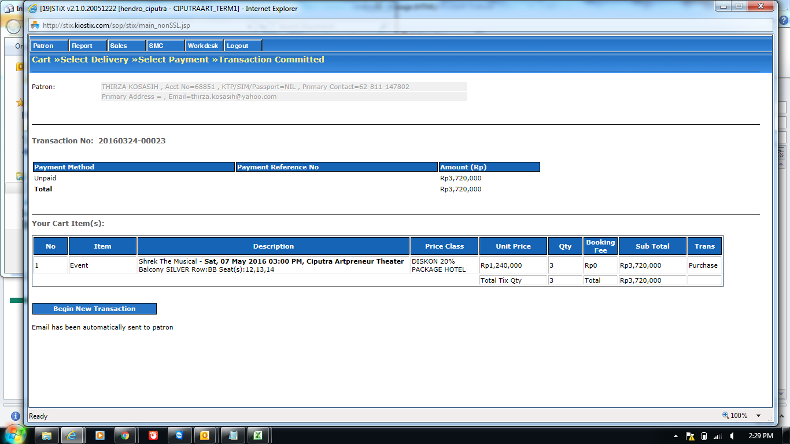The height and width of the screenshot is (444, 790).
Task: Open TeamViewer from the taskbar
Action: [x=179, y=435]
